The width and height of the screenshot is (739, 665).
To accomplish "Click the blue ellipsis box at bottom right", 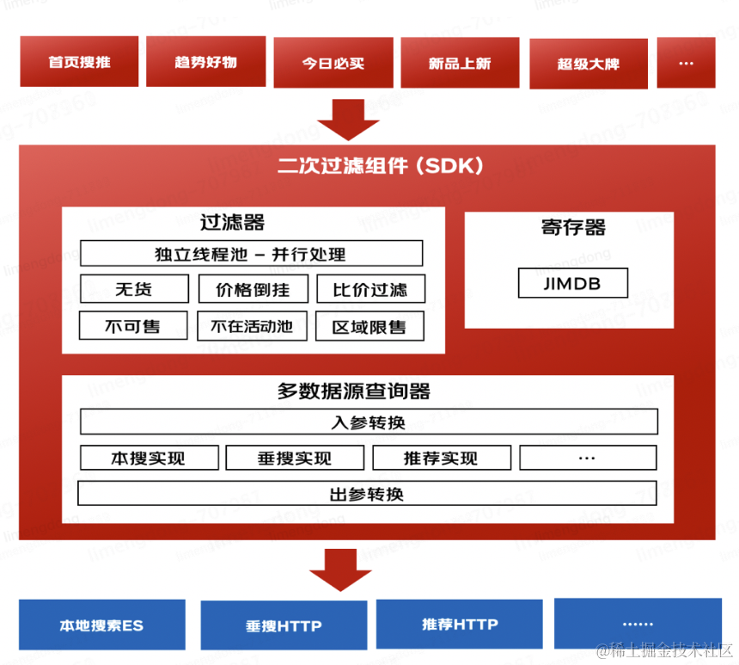I will pos(638,624).
